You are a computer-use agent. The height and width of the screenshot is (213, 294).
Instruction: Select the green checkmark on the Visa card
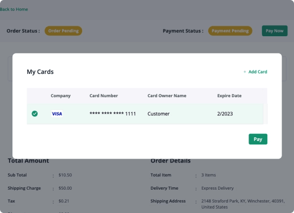34,114
